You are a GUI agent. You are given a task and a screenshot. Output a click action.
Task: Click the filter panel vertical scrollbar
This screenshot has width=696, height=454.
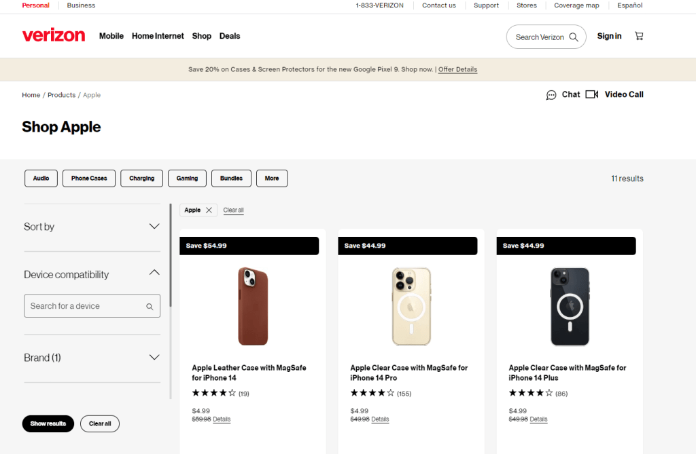pos(171,258)
